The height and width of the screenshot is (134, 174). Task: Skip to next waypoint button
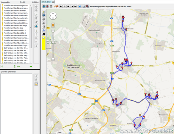[x=76, y=7]
